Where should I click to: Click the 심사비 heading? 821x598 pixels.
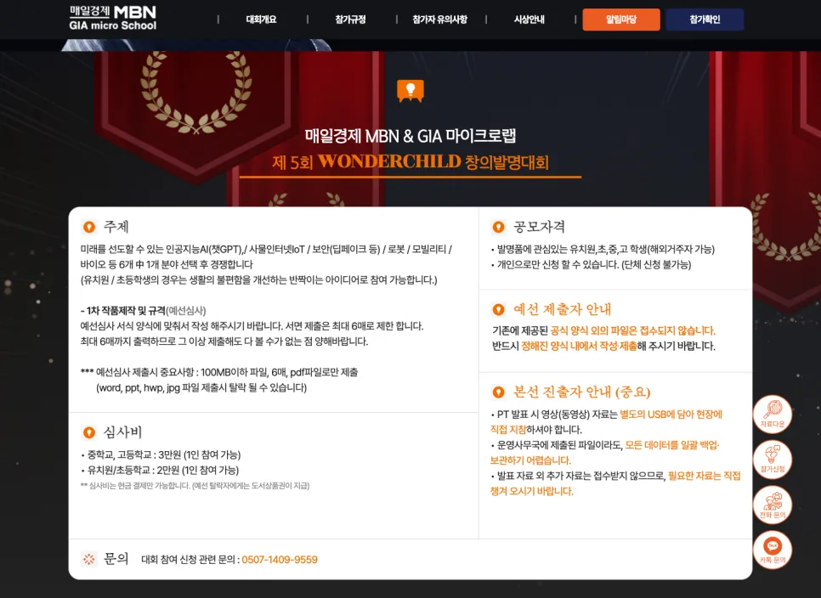[x=123, y=432]
